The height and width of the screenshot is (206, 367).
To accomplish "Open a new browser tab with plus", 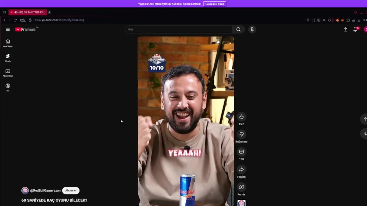I will (x=49, y=12).
